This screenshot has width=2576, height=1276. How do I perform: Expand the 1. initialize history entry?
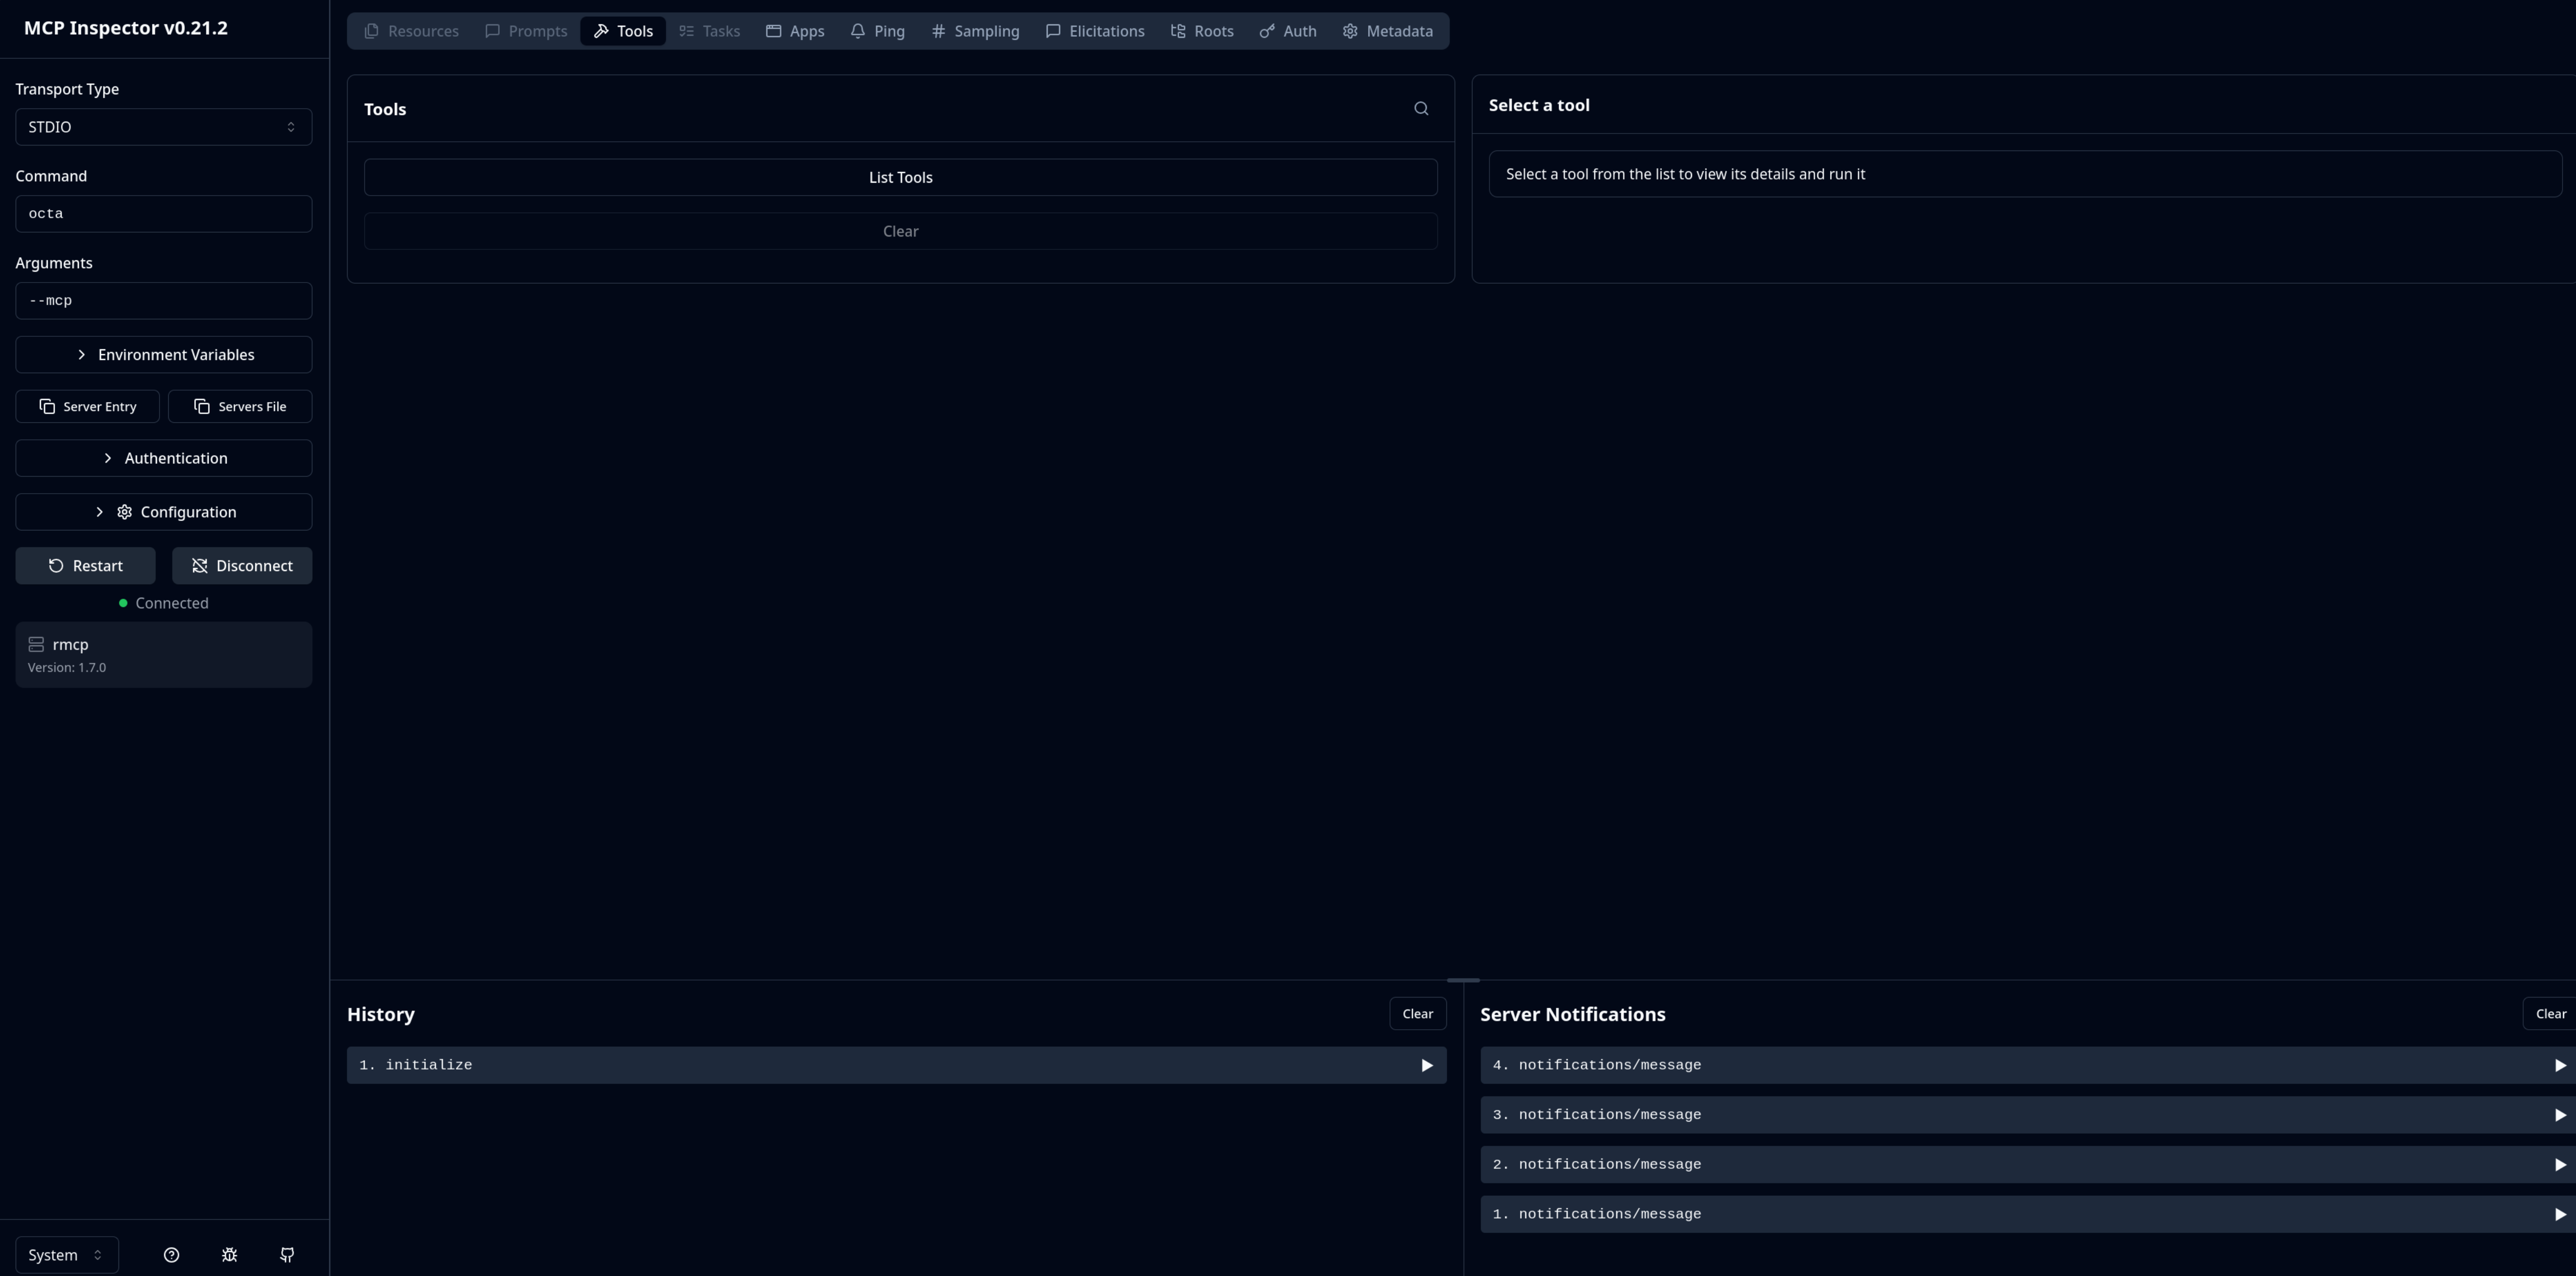[x=896, y=1065]
